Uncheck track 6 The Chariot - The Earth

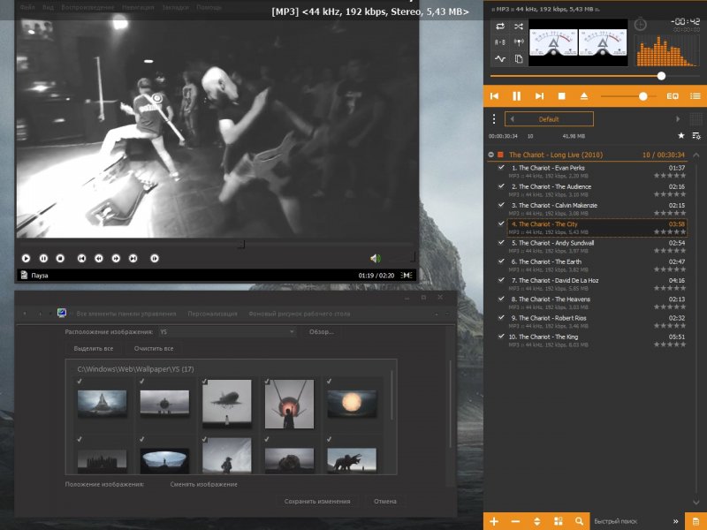click(x=501, y=261)
